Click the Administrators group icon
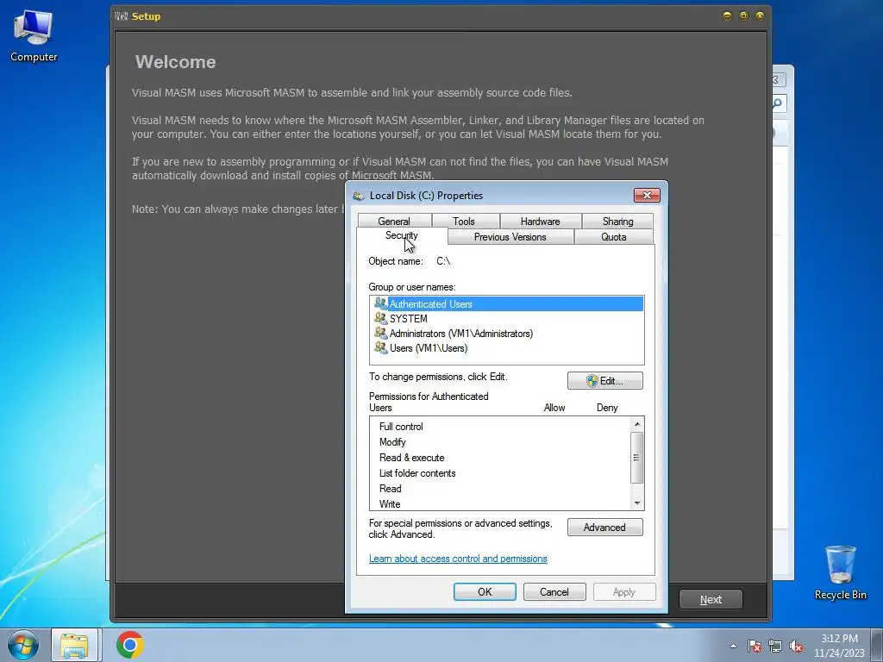Viewport: 883px width, 662px height. point(380,333)
